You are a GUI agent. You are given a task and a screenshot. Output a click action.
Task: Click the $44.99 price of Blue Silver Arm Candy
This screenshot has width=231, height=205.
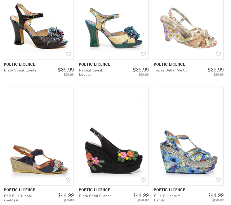tap(216, 195)
